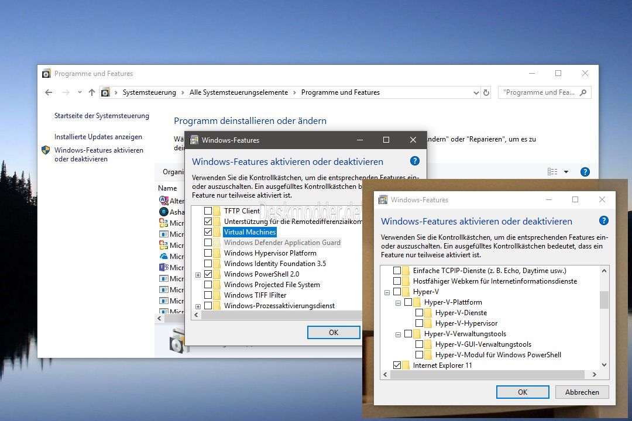This screenshot has width=632, height=421.
Task: Open Installierte Updates anzeigen link
Action: coord(98,137)
